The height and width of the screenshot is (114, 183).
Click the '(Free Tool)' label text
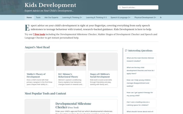pos(73,108)
